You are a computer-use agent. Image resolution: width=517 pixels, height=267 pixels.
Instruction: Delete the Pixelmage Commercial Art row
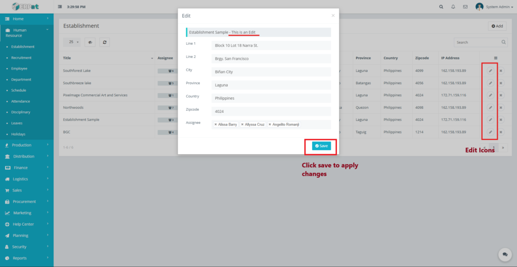point(500,95)
